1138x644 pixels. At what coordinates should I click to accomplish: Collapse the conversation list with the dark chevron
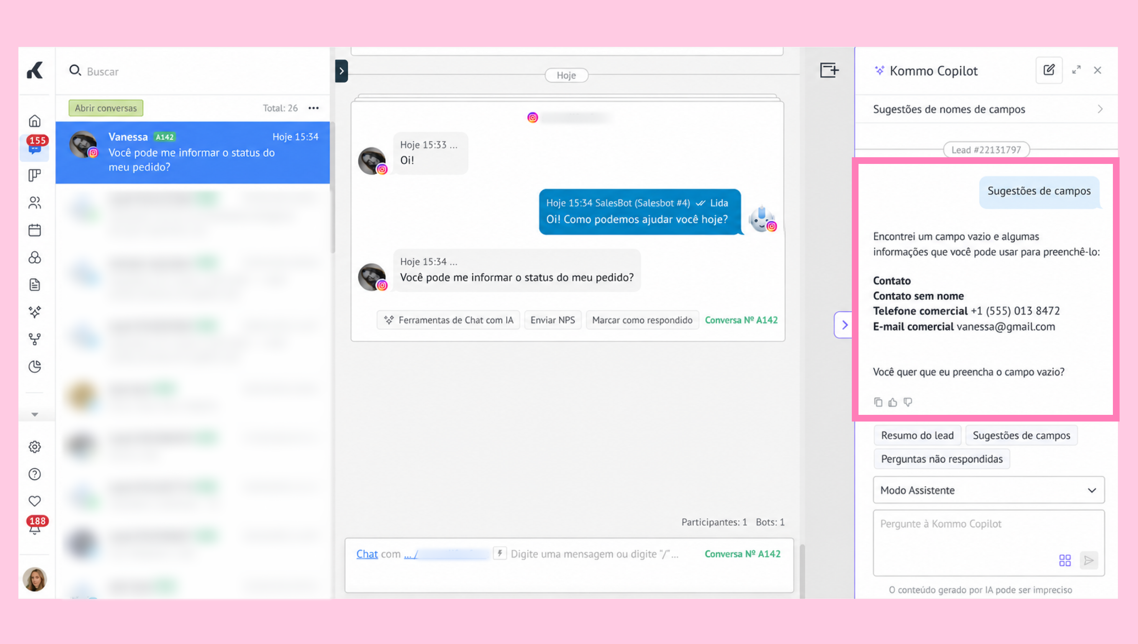[x=341, y=71]
